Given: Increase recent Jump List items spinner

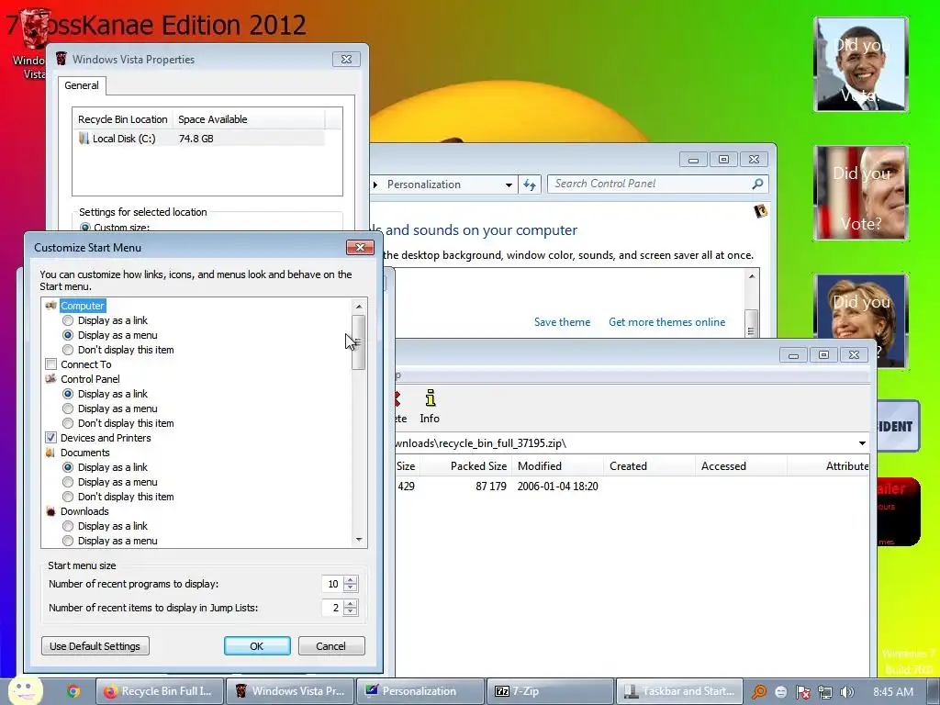Looking at the screenshot, I should (x=351, y=604).
